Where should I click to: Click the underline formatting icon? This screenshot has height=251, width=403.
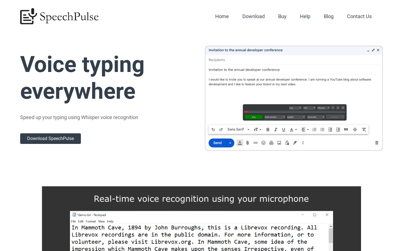tap(283, 129)
